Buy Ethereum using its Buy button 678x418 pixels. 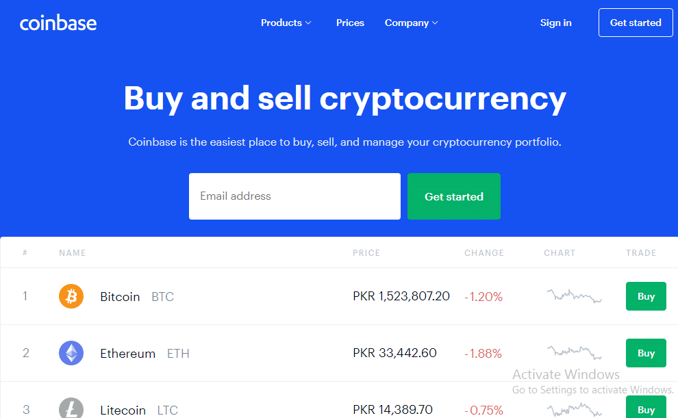pos(646,353)
